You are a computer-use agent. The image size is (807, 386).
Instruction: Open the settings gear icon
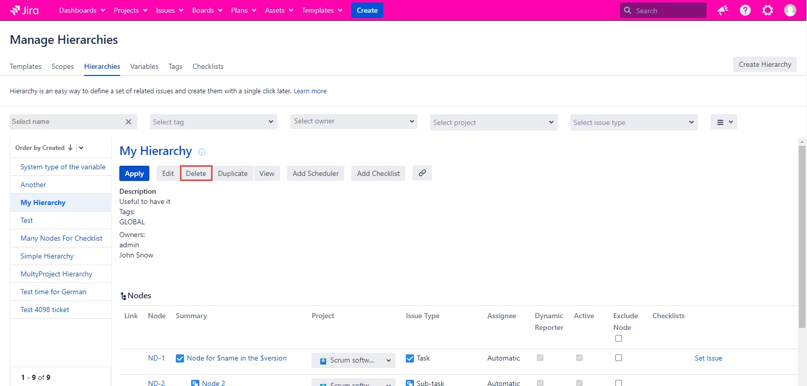point(767,10)
